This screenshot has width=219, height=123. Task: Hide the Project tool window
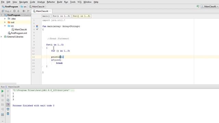click(x=28, y=11)
